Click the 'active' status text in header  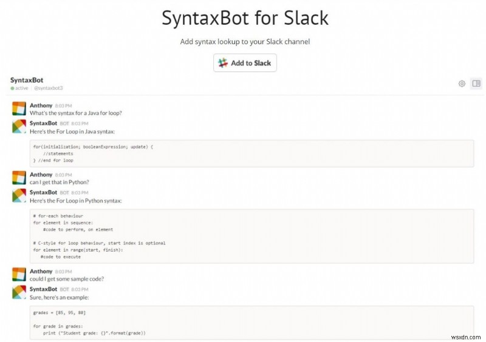tap(22, 88)
